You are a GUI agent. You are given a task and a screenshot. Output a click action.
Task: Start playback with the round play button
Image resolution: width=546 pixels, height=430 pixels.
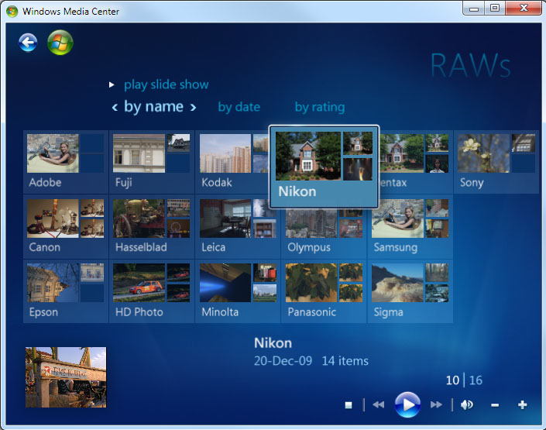click(x=407, y=404)
